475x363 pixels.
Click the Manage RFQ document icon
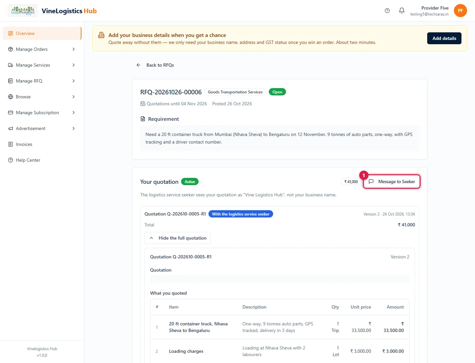(11, 81)
